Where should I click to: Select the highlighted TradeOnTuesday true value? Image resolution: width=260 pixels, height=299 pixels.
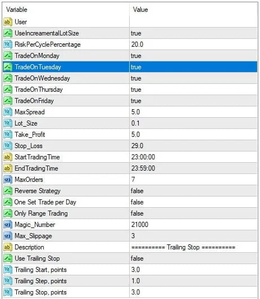point(136,67)
